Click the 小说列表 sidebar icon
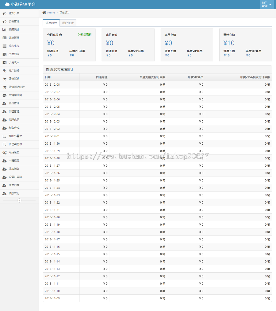276x311 pixels. [x=4, y=54]
